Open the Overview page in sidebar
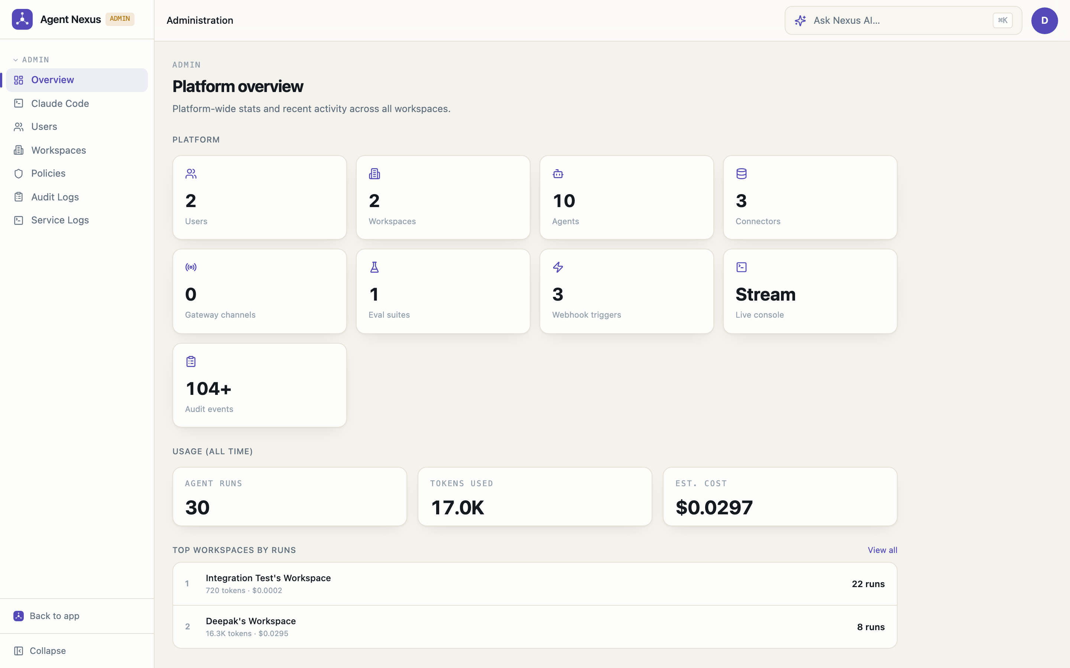 click(x=77, y=80)
